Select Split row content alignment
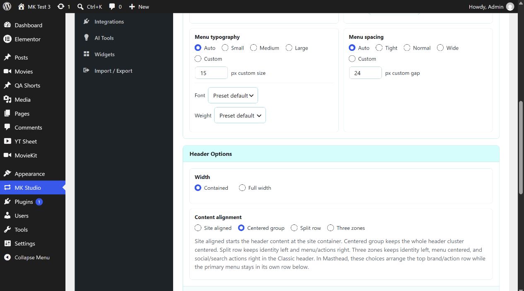524x291 pixels. coord(294,228)
